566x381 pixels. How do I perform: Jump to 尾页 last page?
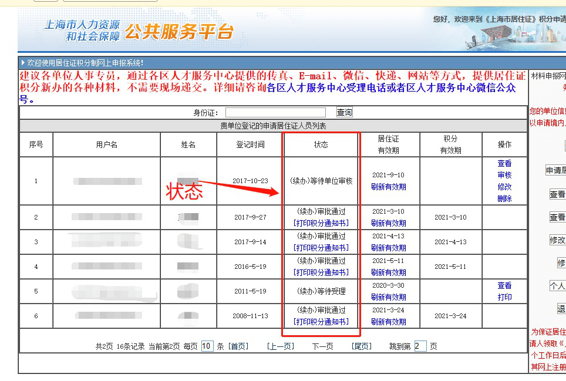pos(361,346)
